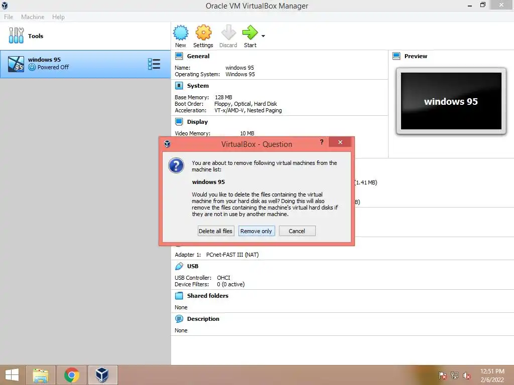This screenshot has width=514, height=385.
Task: Click 'Powered Off' status text
Action: pos(53,67)
